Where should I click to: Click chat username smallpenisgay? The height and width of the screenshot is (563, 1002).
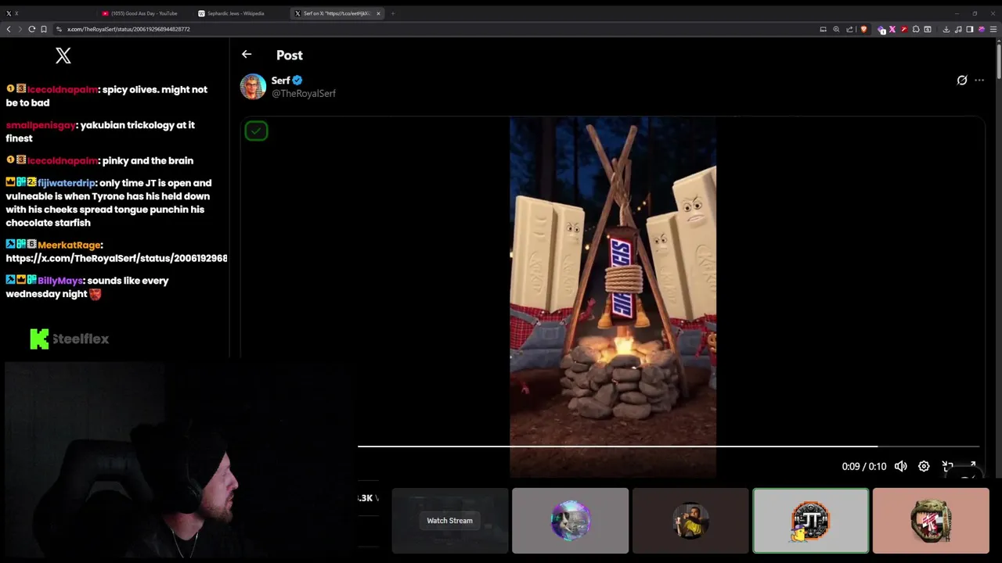pos(41,125)
